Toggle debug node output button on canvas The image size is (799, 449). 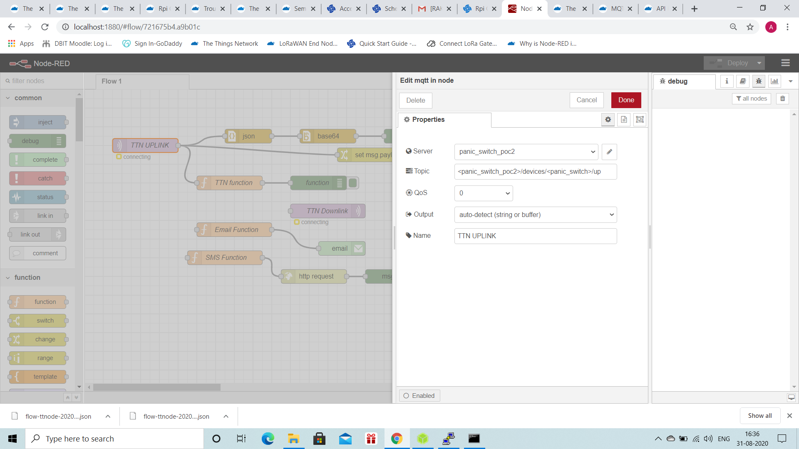(x=353, y=183)
